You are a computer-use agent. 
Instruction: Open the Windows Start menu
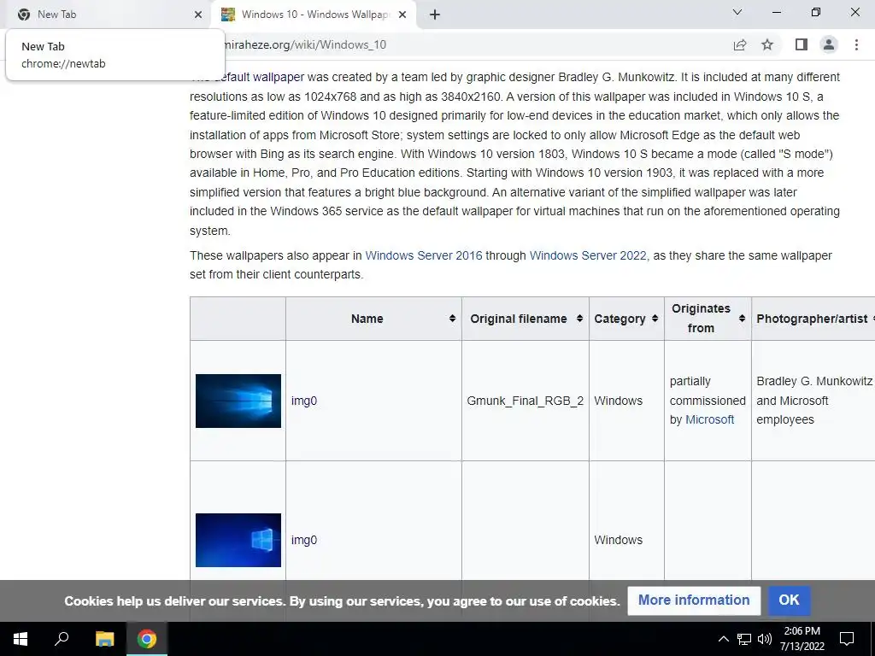21,639
